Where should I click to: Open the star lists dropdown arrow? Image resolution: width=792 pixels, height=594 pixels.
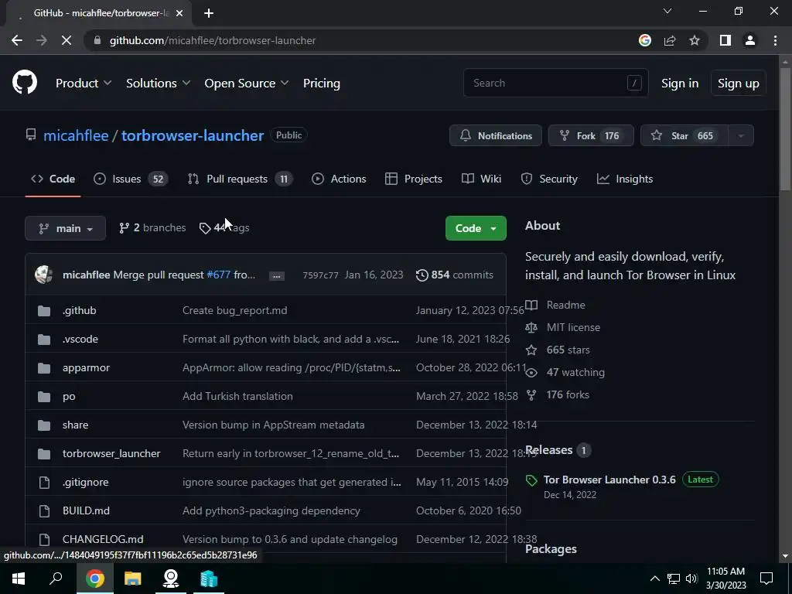point(741,135)
